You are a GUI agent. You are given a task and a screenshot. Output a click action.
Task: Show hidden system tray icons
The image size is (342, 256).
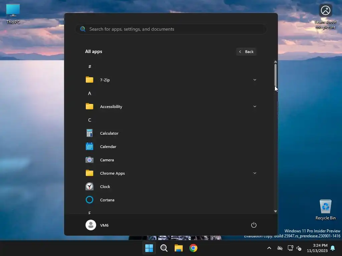click(x=269, y=248)
